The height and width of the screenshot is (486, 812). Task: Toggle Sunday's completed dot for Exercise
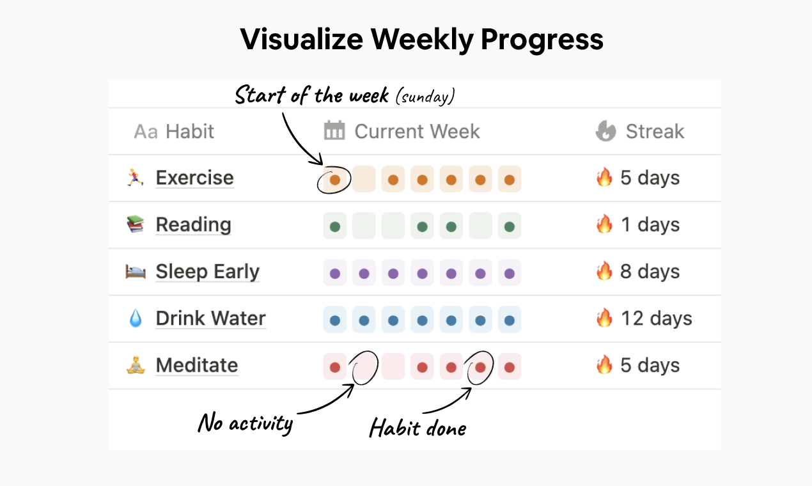[x=334, y=178]
